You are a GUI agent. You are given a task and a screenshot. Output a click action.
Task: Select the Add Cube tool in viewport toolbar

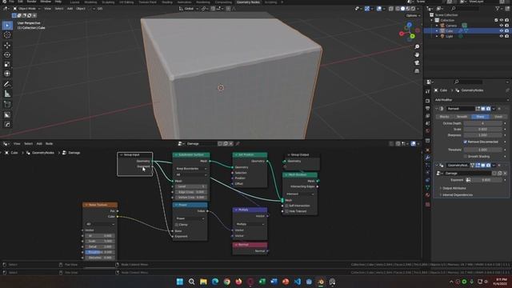point(7,105)
